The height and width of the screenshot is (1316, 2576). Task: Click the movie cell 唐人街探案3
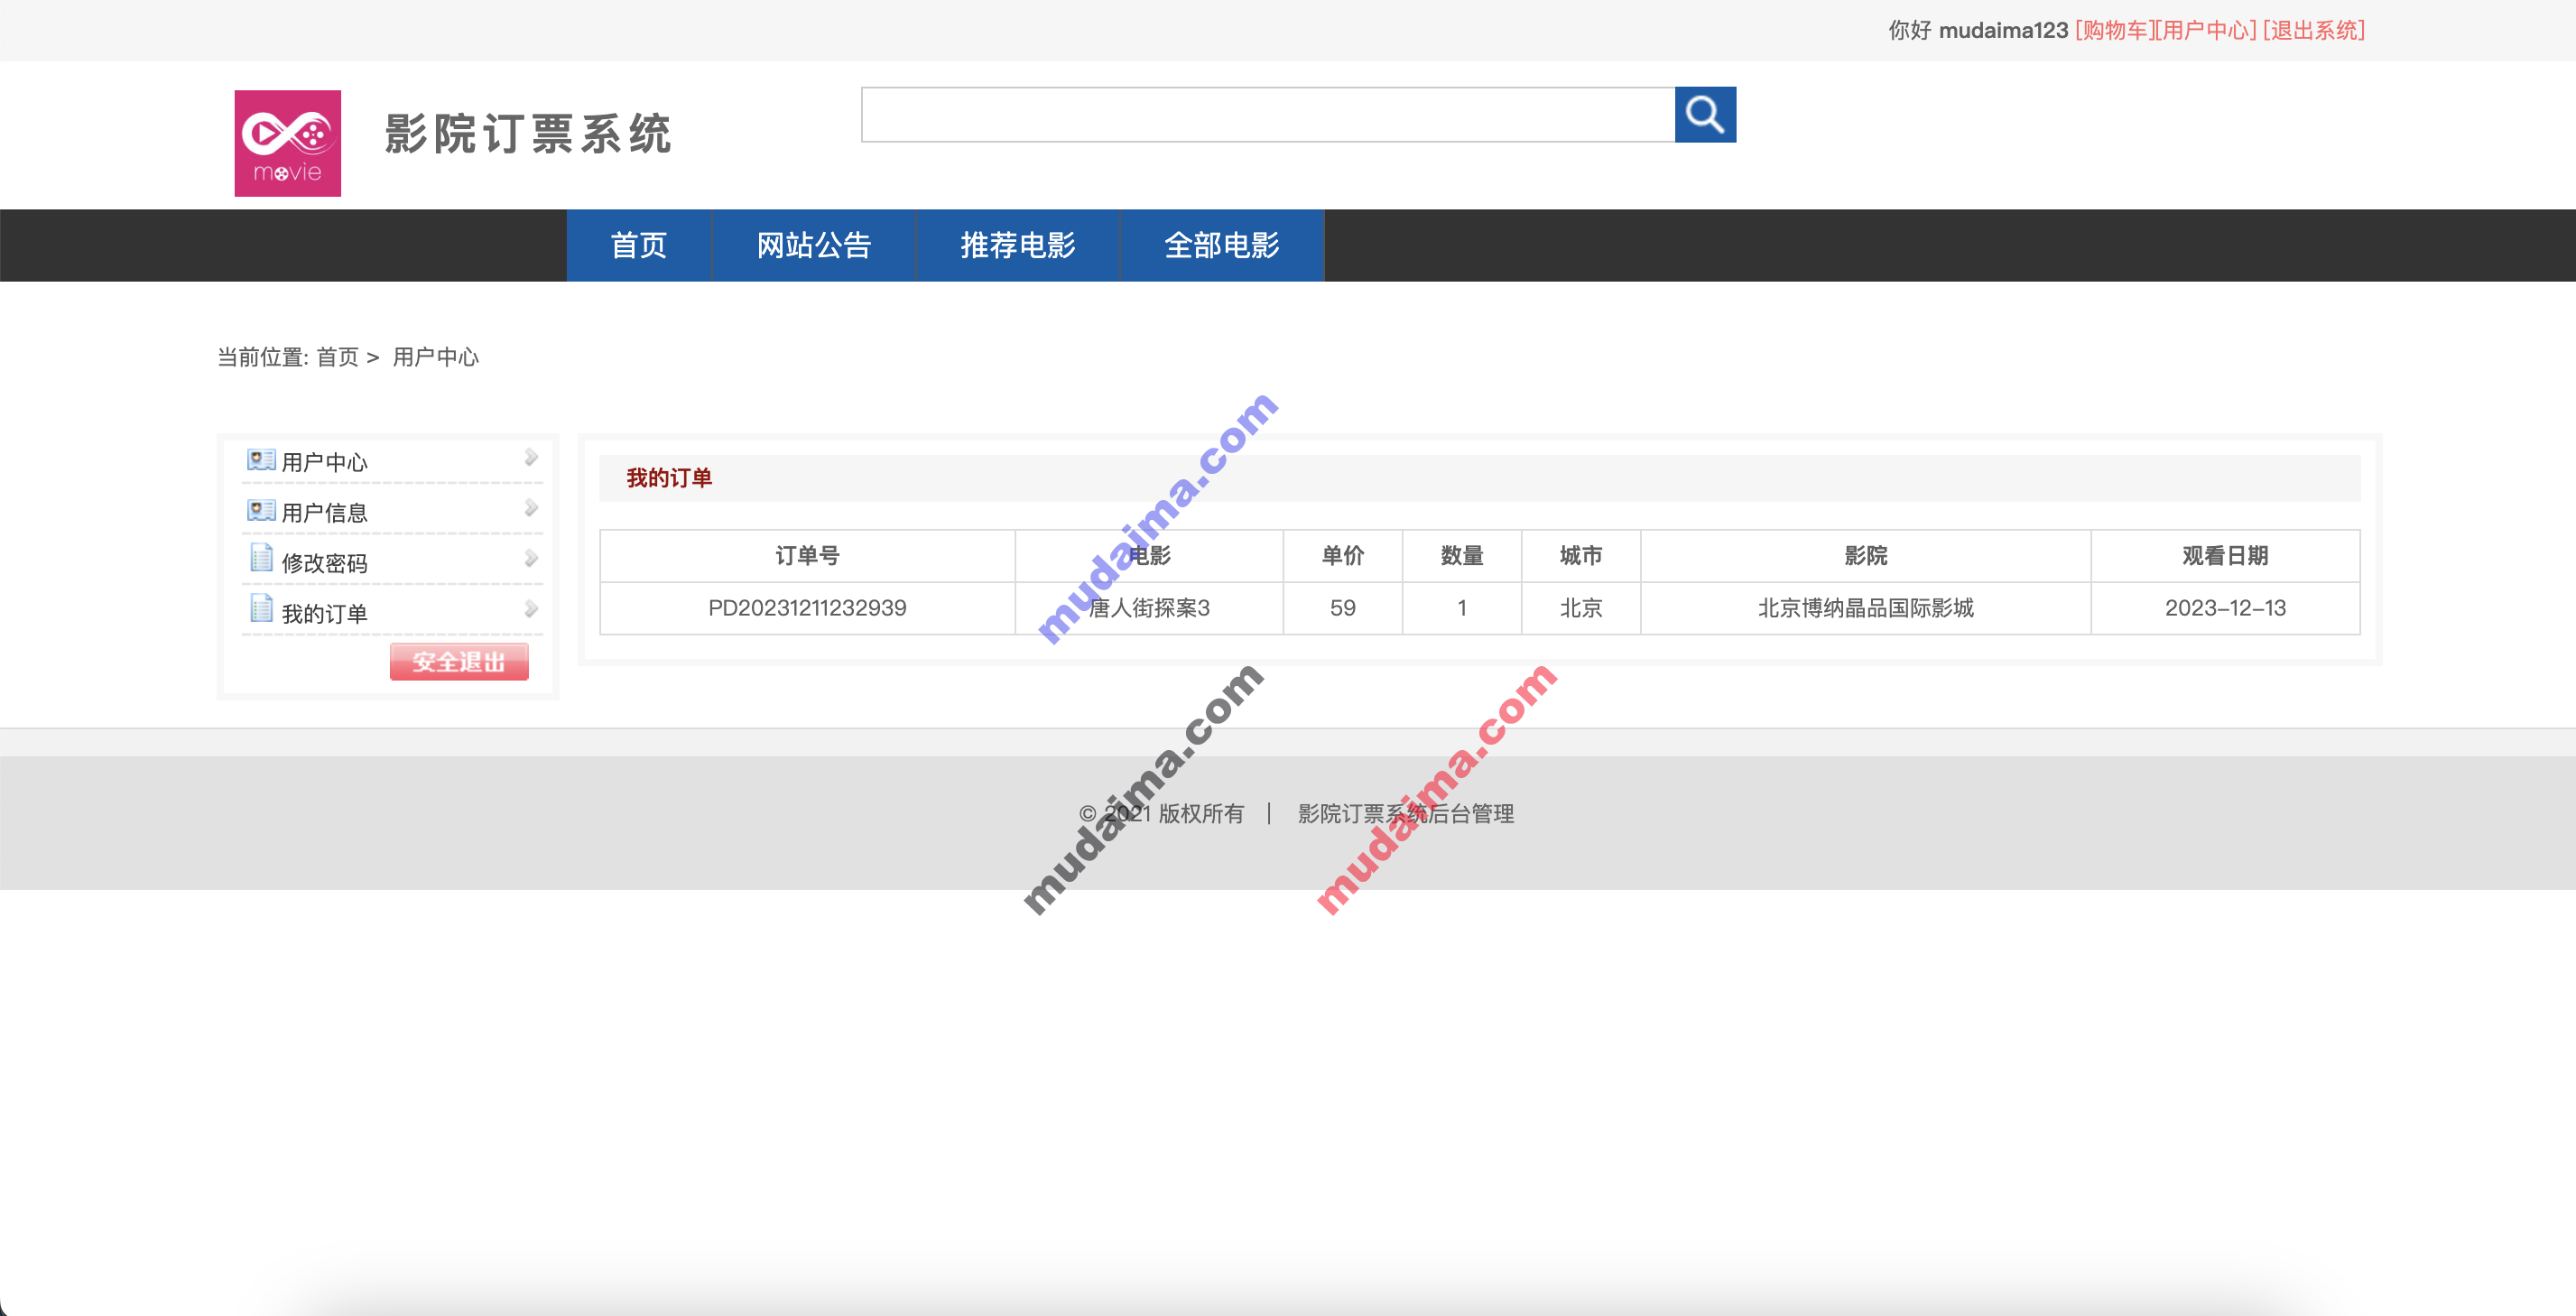click(1149, 608)
